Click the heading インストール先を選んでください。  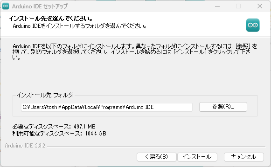click(x=51, y=19)
